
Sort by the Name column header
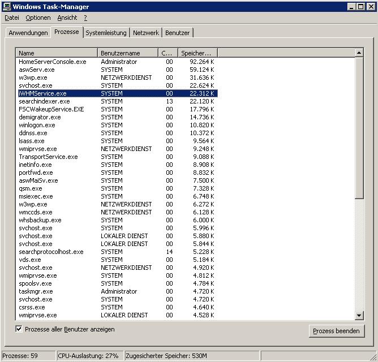(x=57, y=53)
